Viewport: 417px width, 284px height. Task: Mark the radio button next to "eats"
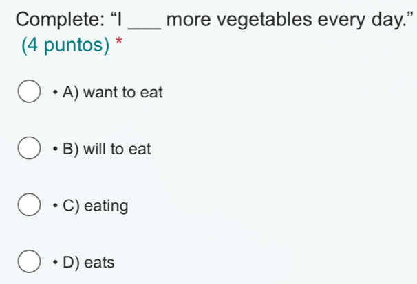coord(29,262)
